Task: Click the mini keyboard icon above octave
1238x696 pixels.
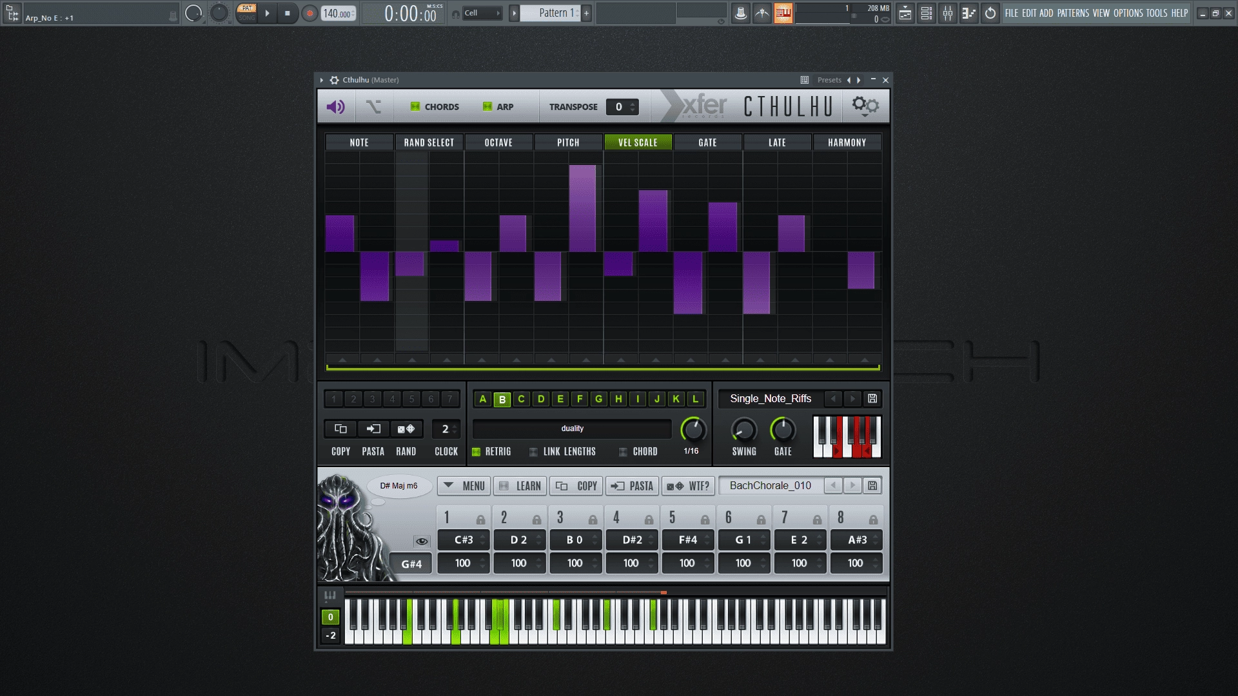Action: point(330,596)
